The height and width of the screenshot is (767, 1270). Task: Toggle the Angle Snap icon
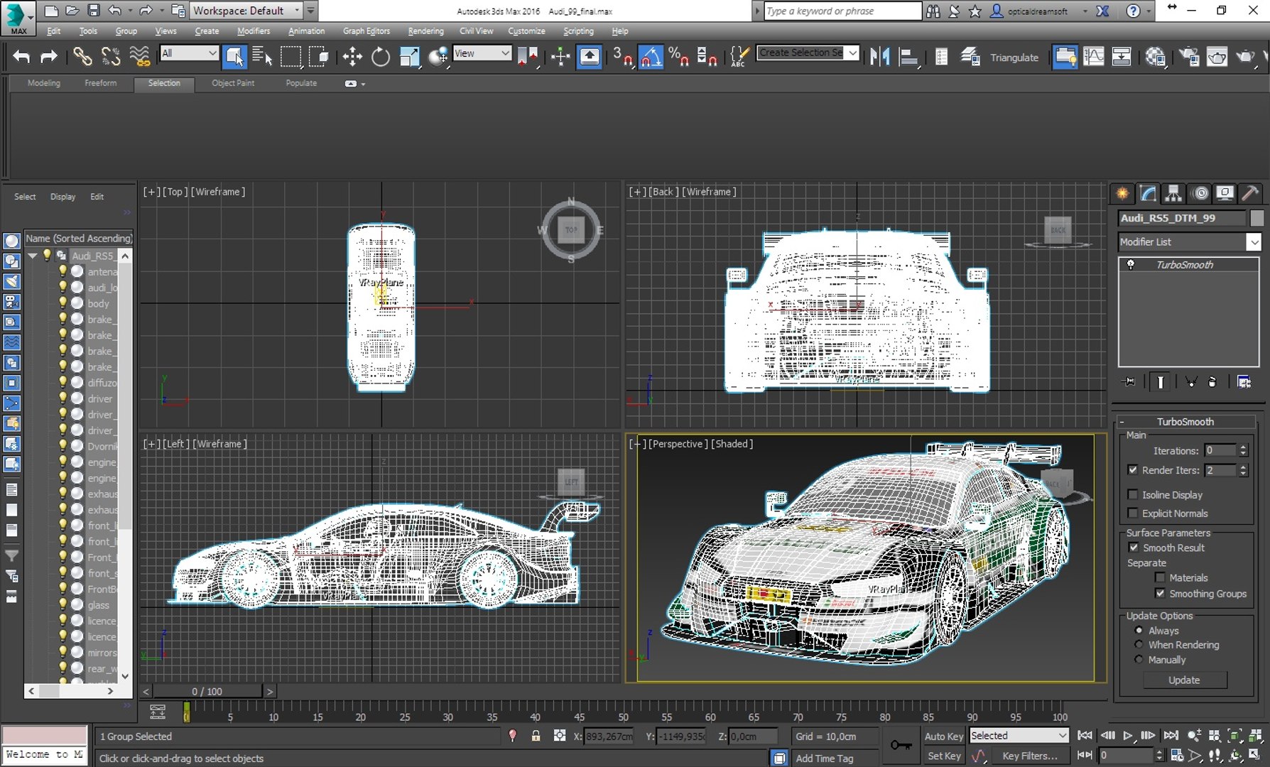[x=651, y=57]
